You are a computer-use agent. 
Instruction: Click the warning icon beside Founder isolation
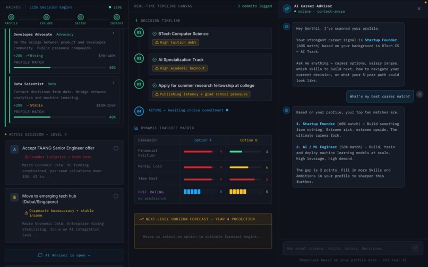pyautogui.click(x=27, y=157)
